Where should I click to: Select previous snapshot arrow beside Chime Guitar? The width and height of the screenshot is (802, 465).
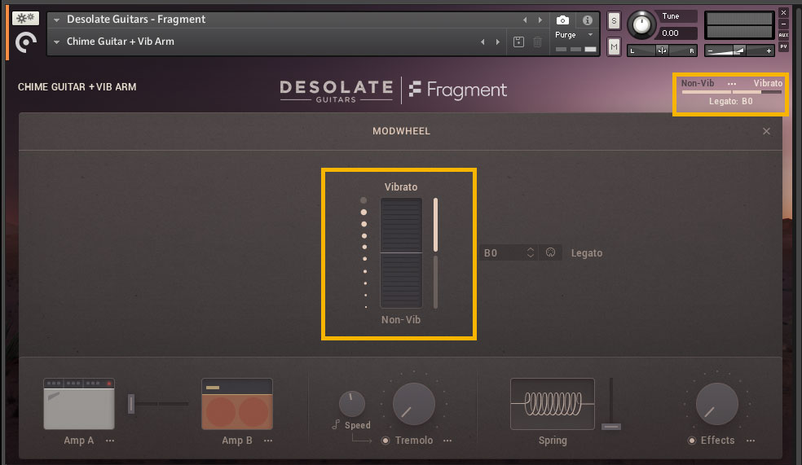click(x=483, y=42)
